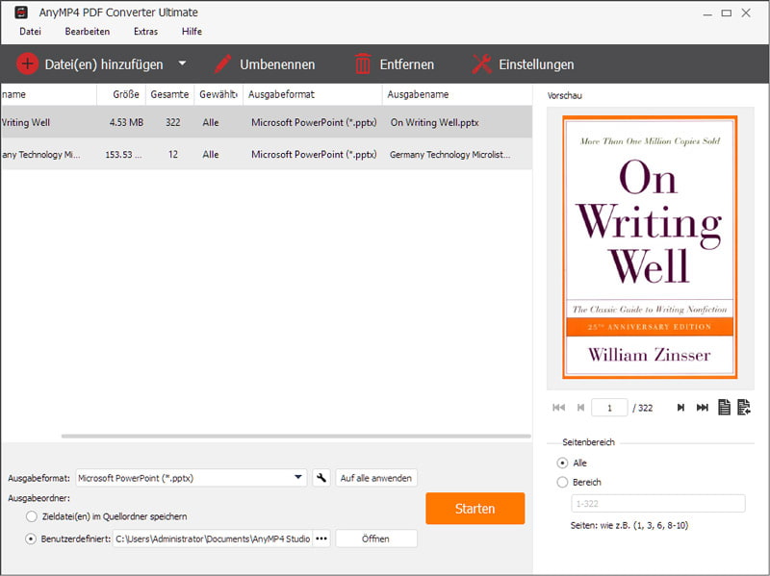770x576 pixels.
Task: Click the document-with-plus icon under preview
Action: pos(744,407)
